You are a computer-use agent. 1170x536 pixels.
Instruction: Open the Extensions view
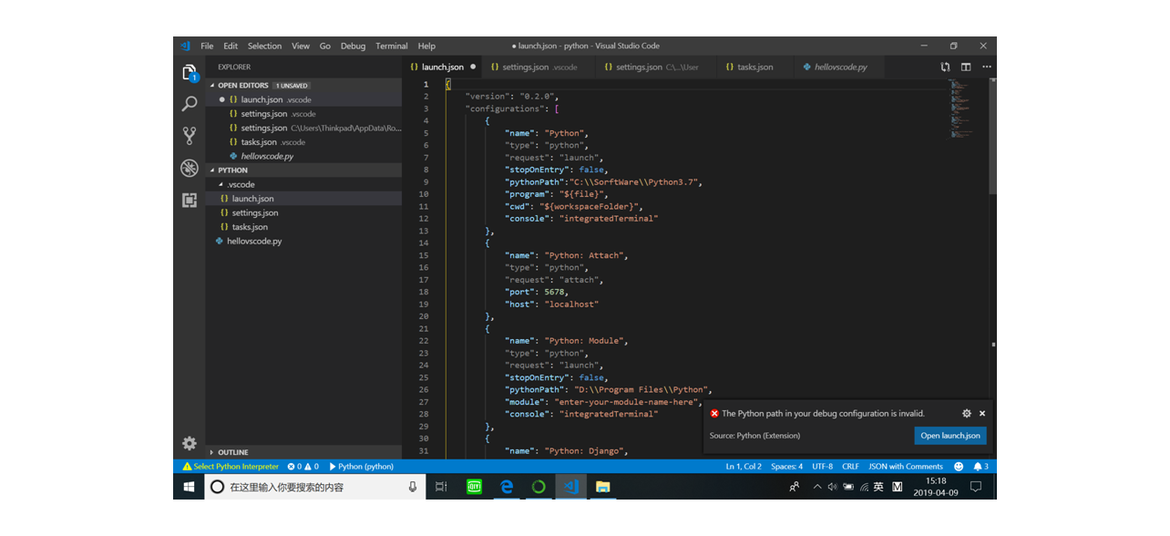pyautogui.click(x=190, y=200)
